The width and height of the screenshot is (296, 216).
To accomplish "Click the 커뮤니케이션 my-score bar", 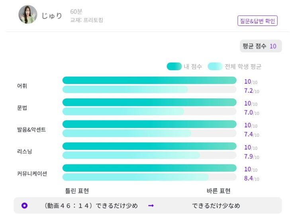I will pyautogui.click(x=149, y=168).
